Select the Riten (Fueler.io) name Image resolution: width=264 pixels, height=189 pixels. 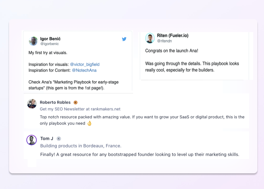pyautogui.click(x=173, y=36)
